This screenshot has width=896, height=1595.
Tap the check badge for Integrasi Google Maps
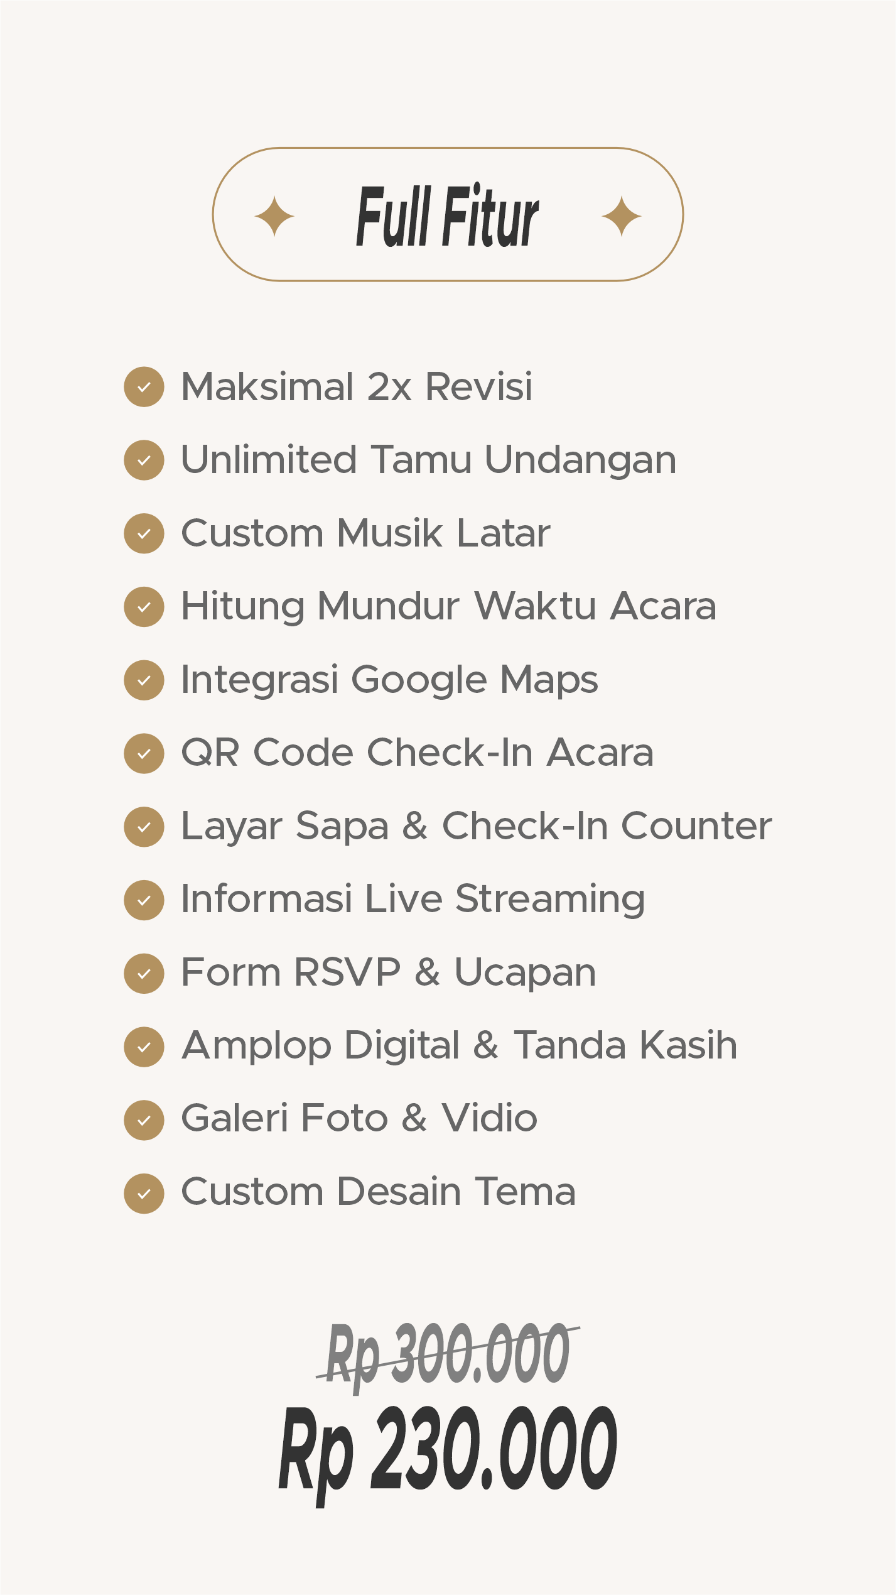[x=144, y=680]
